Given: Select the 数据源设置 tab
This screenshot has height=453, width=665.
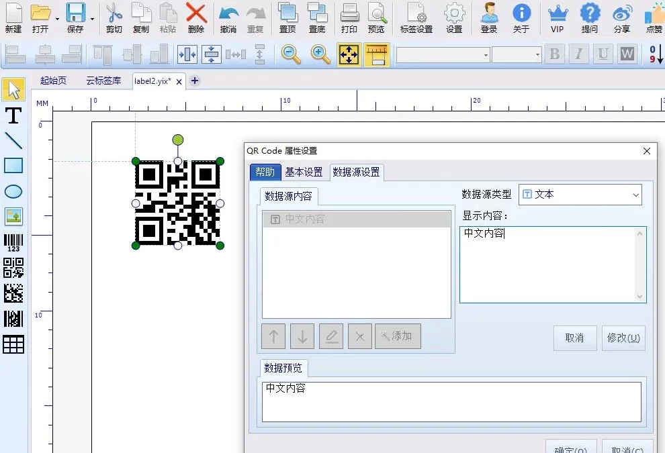Looking at the screenshot, I should 356,172.
